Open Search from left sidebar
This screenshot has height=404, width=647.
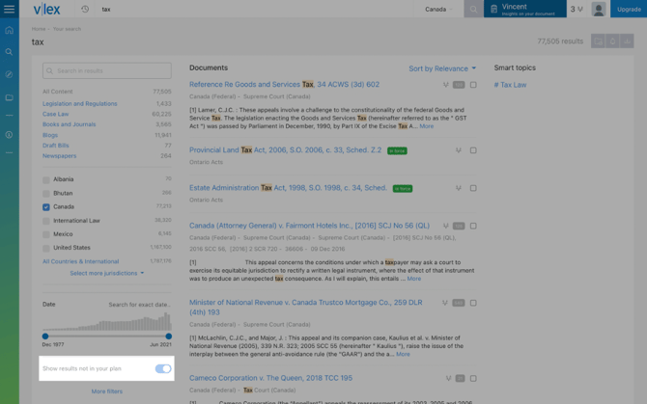(x=9, y=52)
